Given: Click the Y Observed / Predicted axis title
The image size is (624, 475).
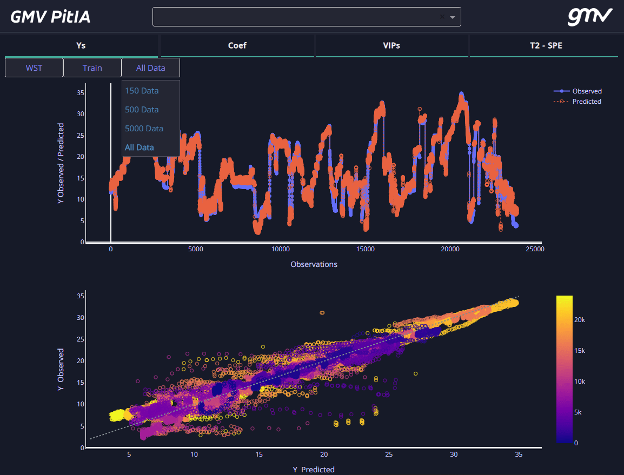Looking at the screenshot, I should tap(61, 163).
